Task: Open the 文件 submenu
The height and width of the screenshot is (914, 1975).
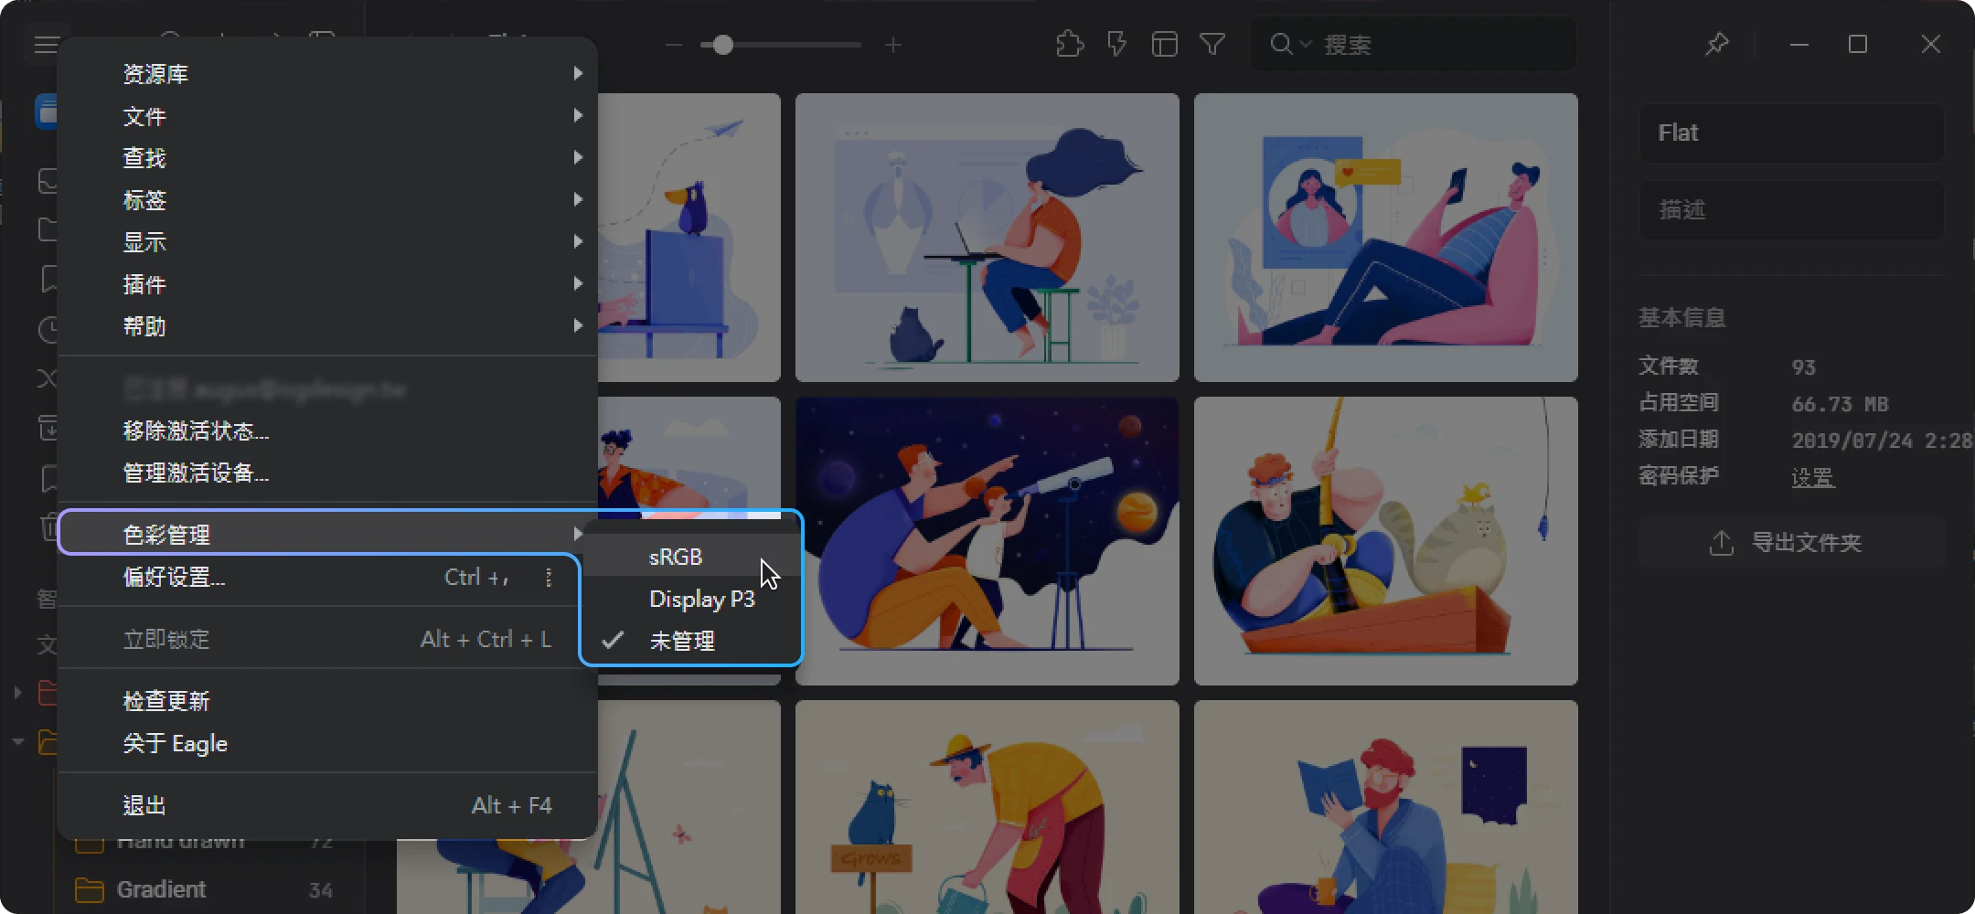Action: (x=327, y=116)
